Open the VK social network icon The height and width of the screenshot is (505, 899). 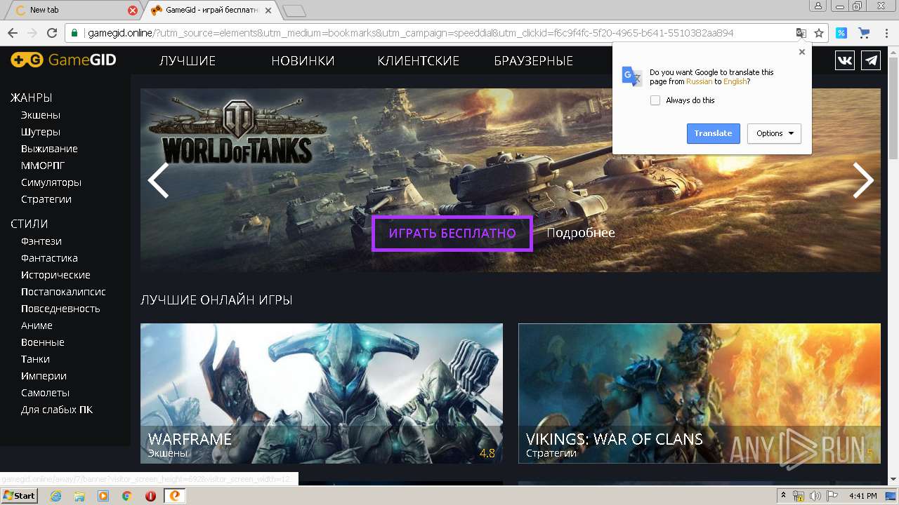845,60
